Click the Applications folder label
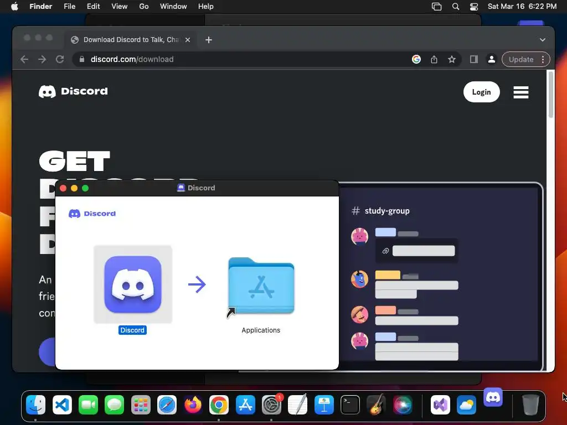 261,330
